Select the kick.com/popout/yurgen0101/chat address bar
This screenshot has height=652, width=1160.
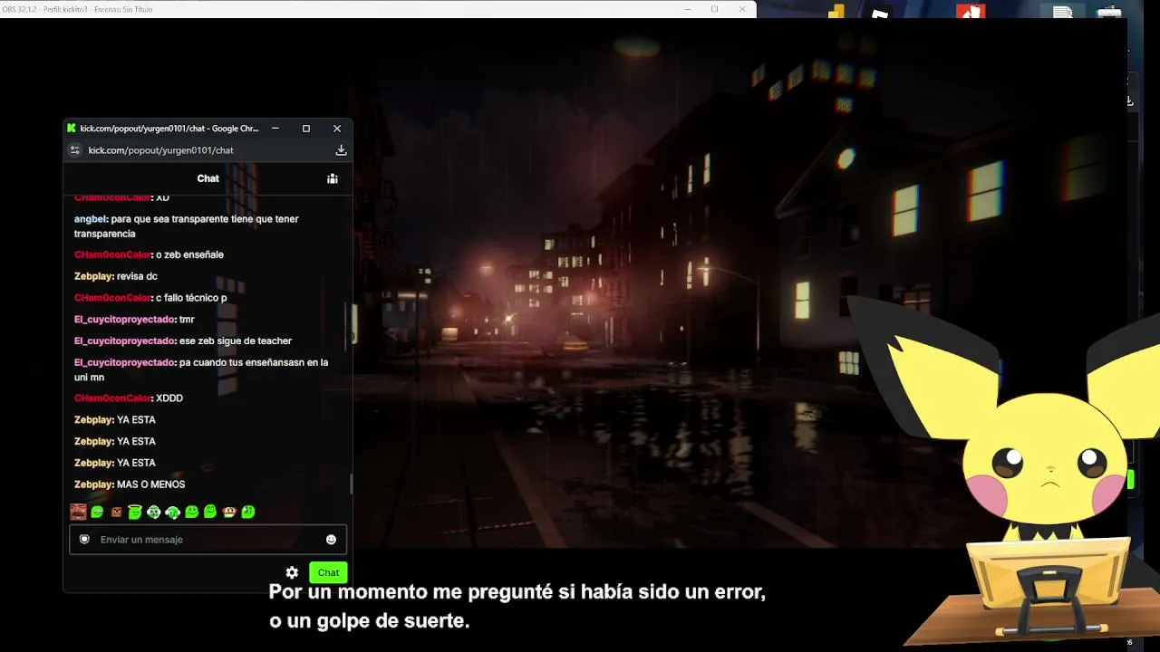161,150
